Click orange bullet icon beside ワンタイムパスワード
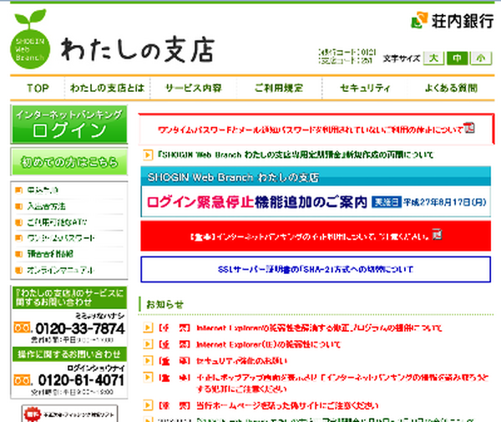The image size is (501, 422). point(18,238)
